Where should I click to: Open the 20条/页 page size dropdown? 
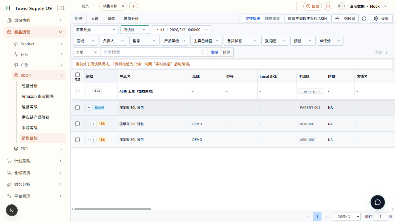coord(347,216)
